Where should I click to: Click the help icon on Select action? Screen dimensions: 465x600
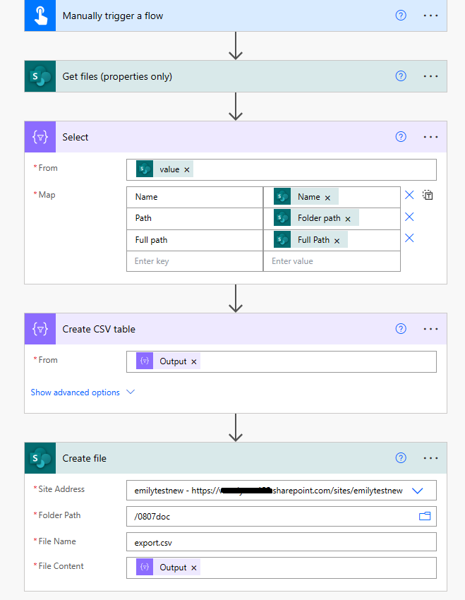(401, 136)
